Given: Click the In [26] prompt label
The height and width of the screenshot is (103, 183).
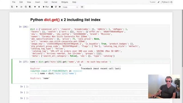Looking at the screenshot, I should (24, 27).
